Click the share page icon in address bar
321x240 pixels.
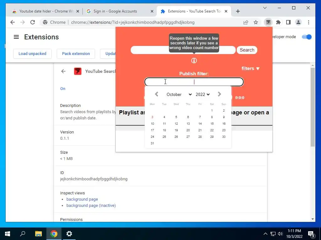pos(246,22)
